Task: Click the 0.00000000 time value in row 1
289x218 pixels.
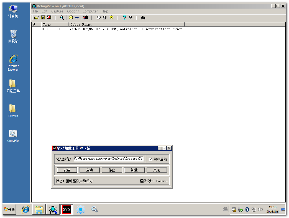Action: (52, 29)
